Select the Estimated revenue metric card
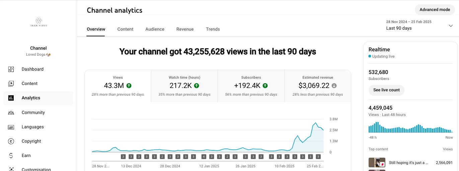This screenshot has height=171, width=459. tap(318, 86)
